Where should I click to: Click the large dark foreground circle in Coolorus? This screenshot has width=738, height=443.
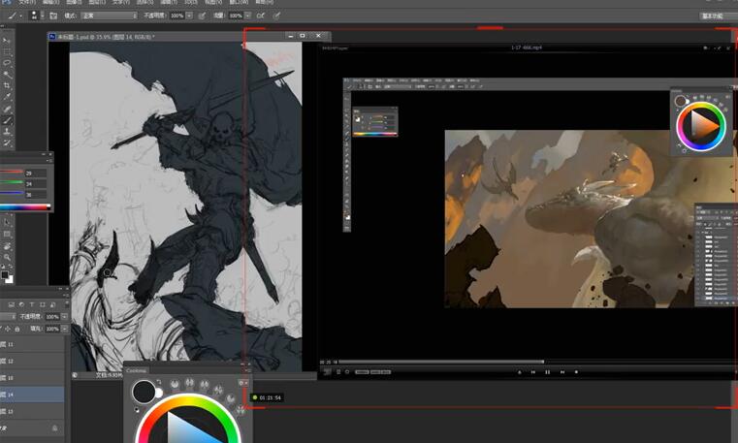point(144,392)
